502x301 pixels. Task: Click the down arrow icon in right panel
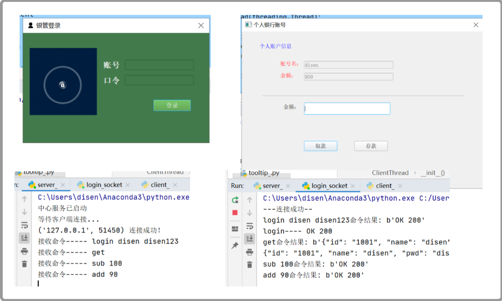click(250, 213)
